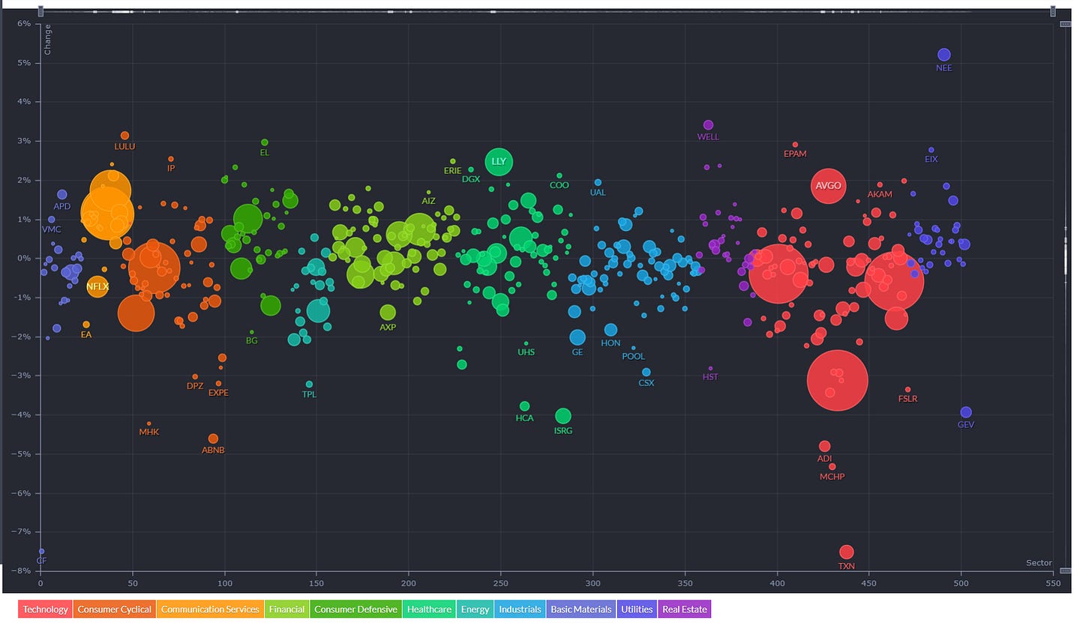This screenshot has height=623, width=1092.
Task: Select the WELL bubble
Action: (x=708, y=125)
